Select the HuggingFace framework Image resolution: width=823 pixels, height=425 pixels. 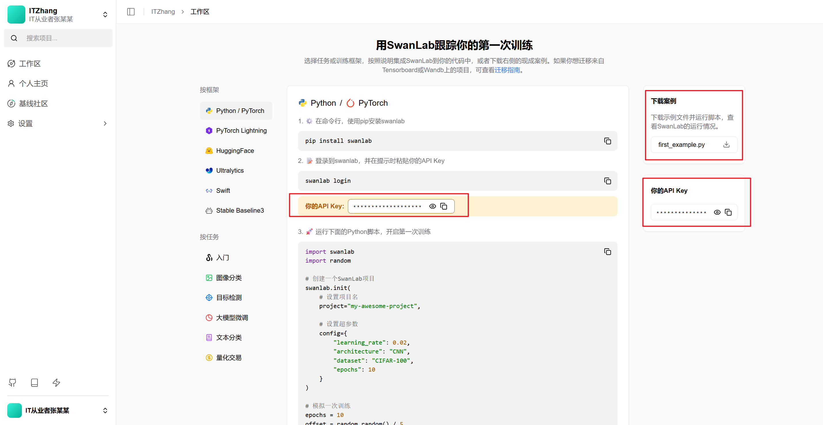point(236,151)
